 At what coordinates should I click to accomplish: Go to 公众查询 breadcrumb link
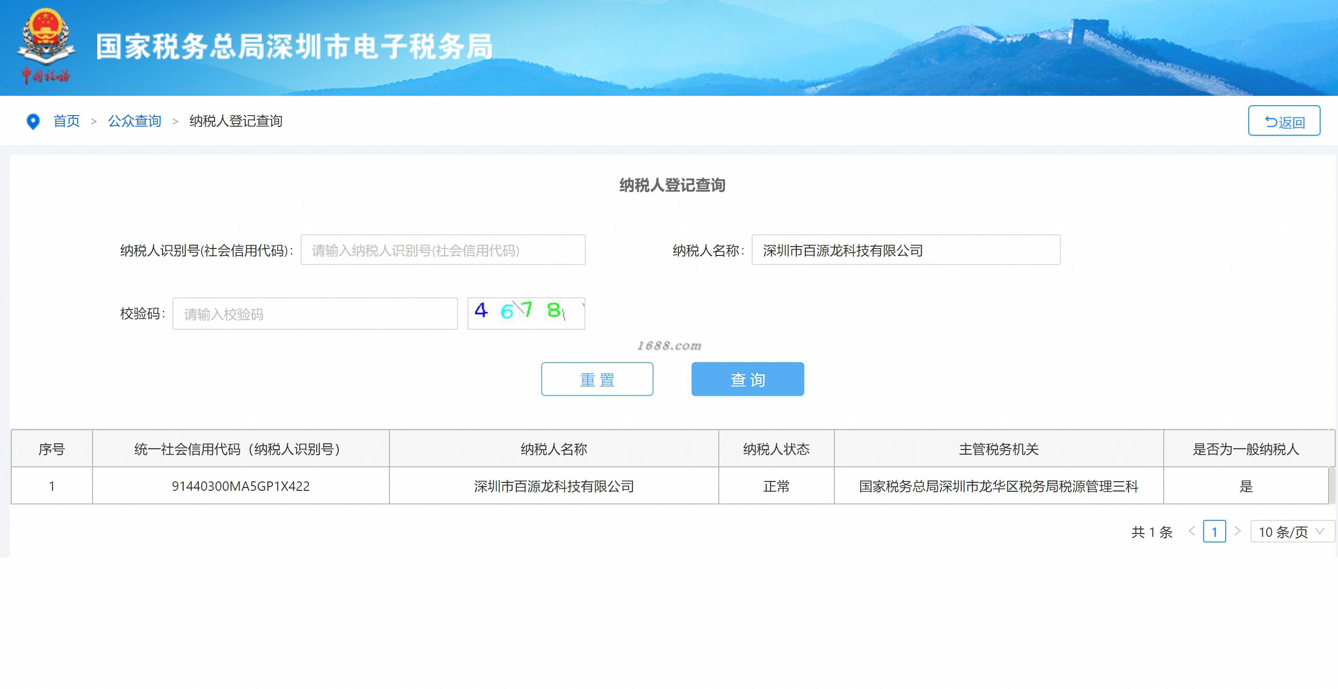tap(134, 122)
